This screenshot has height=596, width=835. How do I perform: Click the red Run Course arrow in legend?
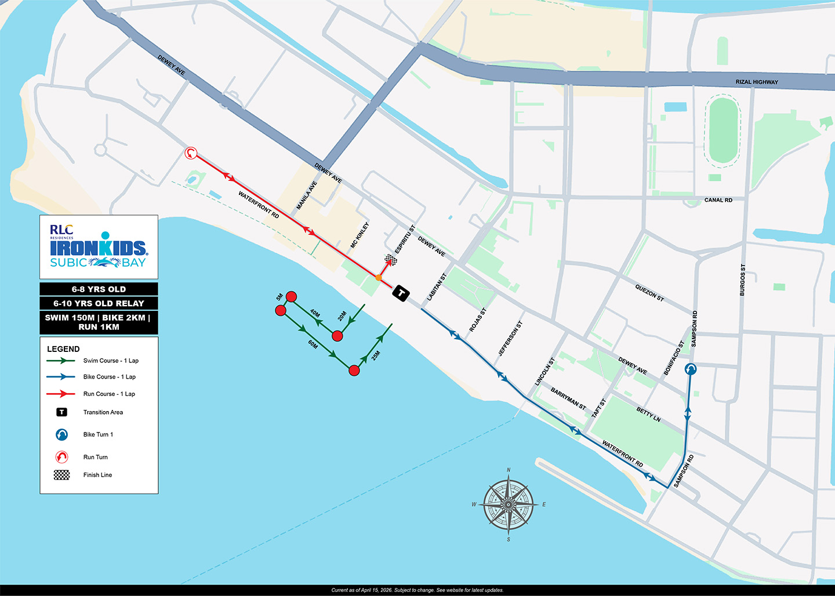click(x=61, y=394)
